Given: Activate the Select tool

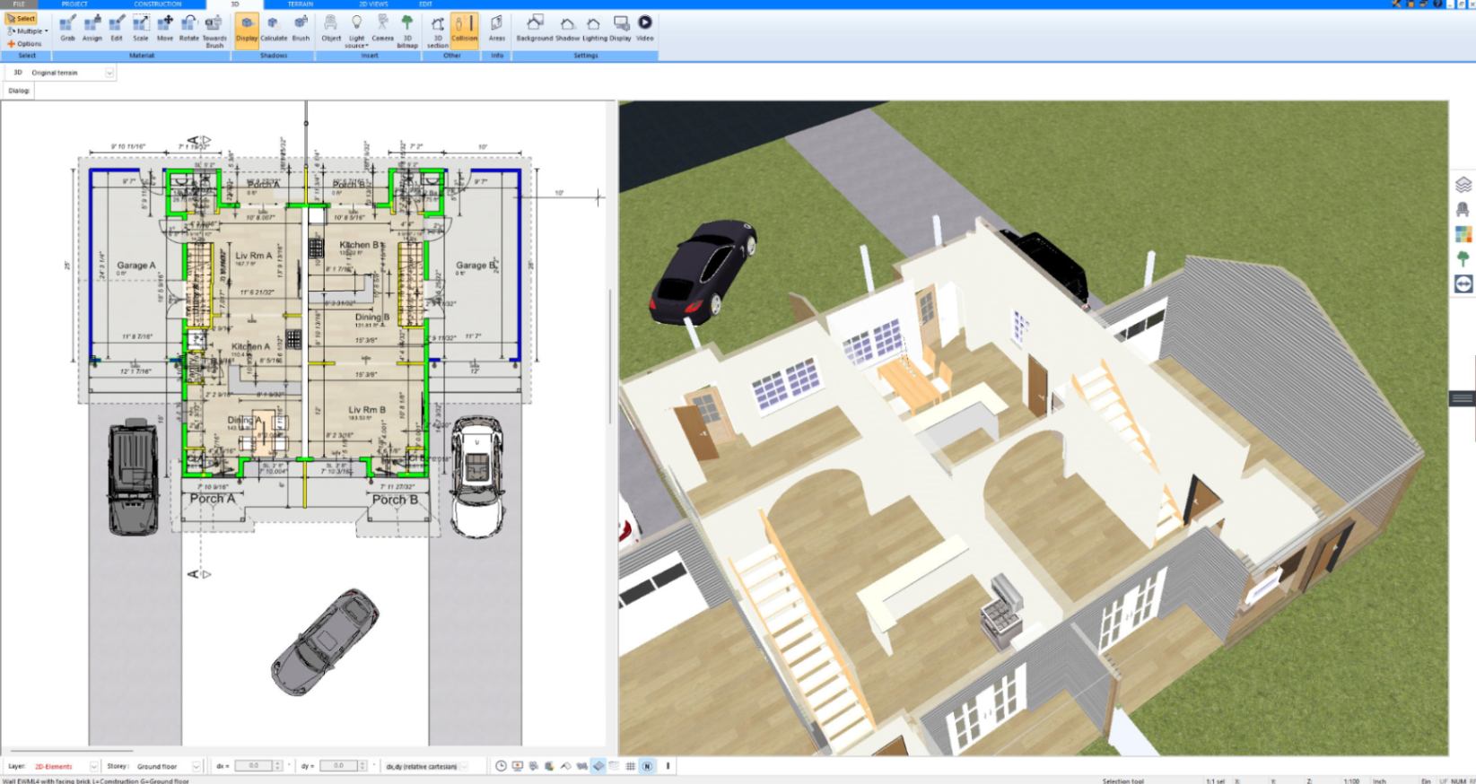Looking at the screenshot, I should (x=22, y=18).
